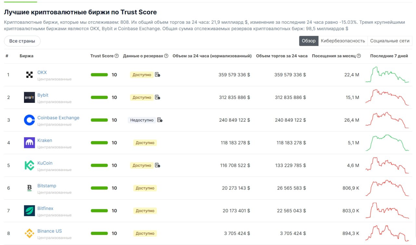
Task: Click the Binance US logo icon
Action: point(29,233)
